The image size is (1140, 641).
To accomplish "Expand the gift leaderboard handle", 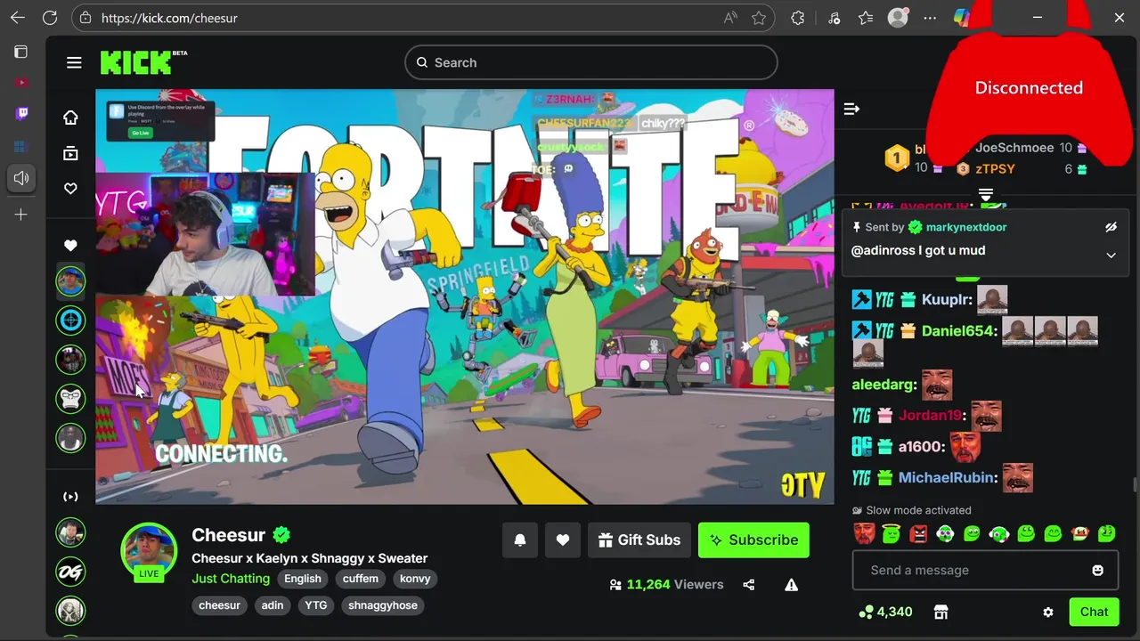I will (x=986, y=194).
